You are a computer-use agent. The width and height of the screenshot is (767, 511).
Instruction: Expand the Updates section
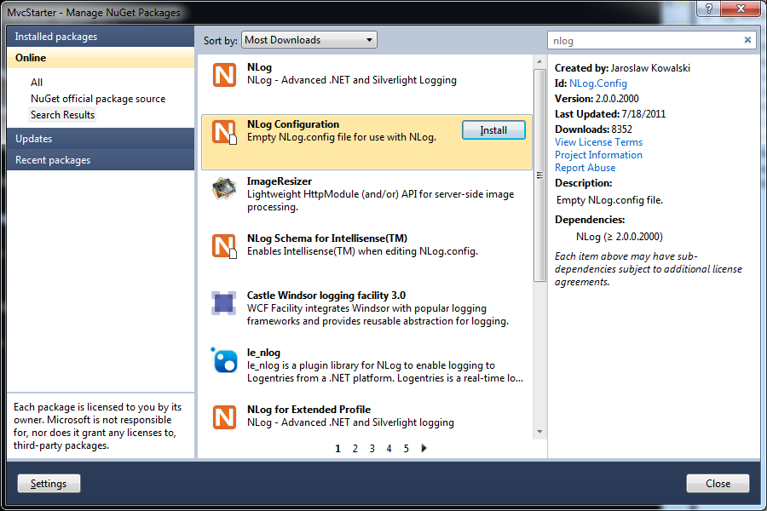coord(101,139)
